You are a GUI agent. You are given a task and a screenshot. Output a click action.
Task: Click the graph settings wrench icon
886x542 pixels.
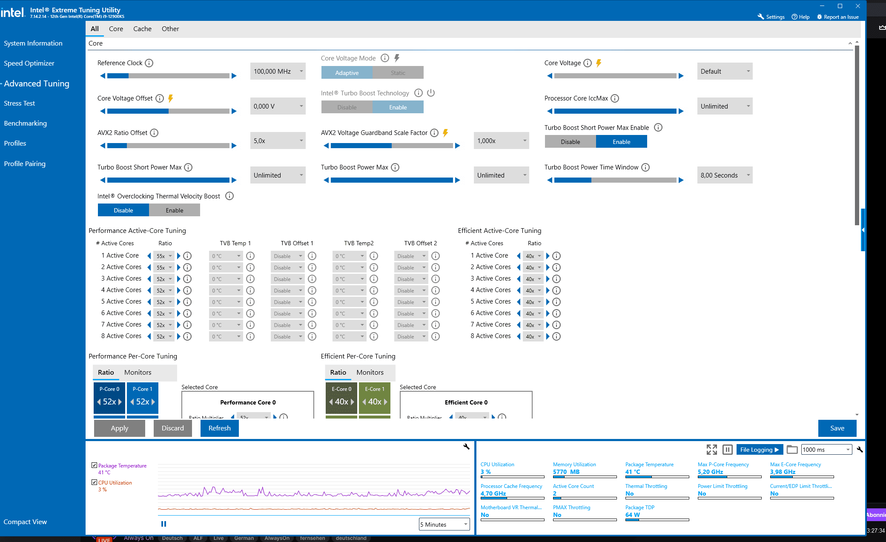pyautogui.click(x=466, y=447)
